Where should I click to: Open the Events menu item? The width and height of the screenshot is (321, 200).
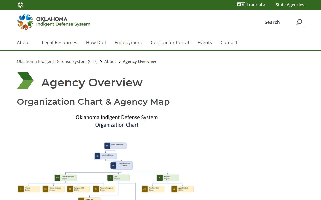tap(205, 43)
